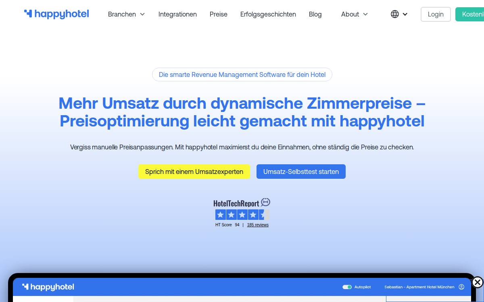
Task: Click the happyhotel logo in dashboard preview
Action: pyautogui.click(x=48, y=287)
